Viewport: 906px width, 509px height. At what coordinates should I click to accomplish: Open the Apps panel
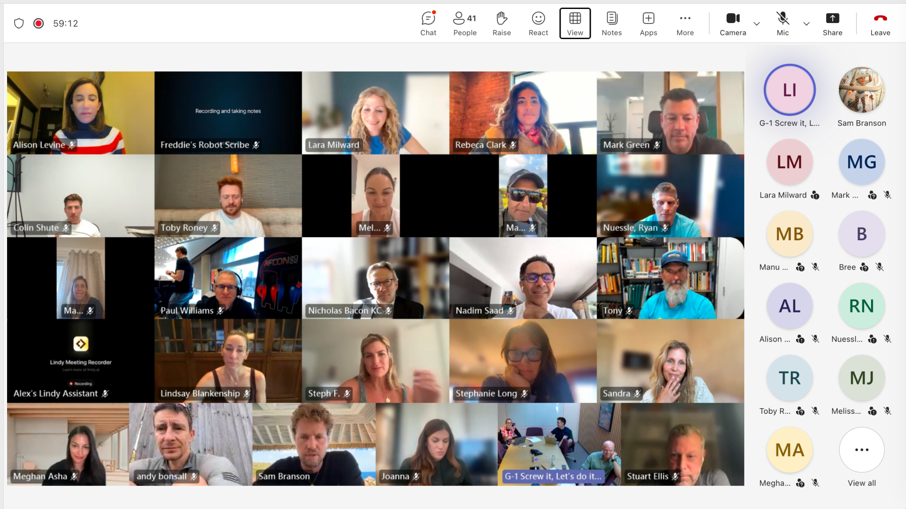click(x=648, y=24)
